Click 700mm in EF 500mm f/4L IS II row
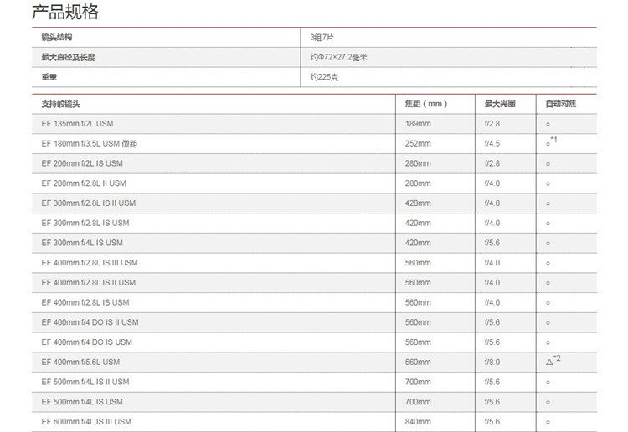Screen dimensions: 628x432 [x=418, y=382]
